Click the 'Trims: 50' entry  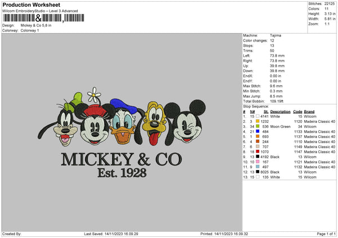pos(259,51)
